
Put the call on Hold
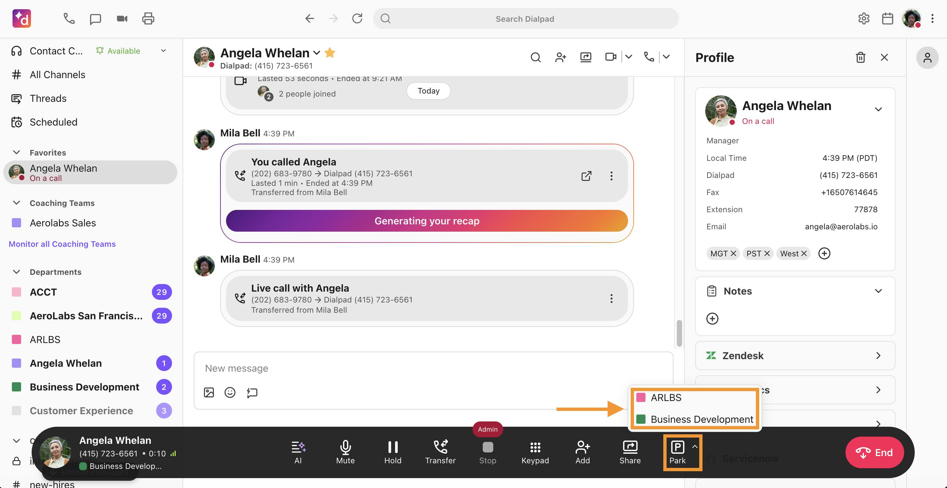click(393, 452)
